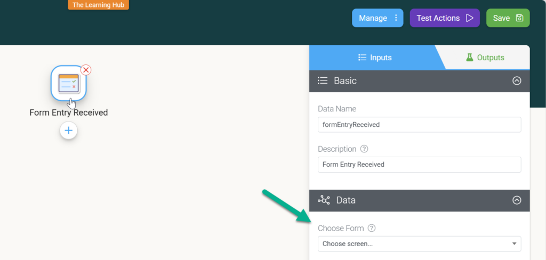
Task: Click the Manage button
Action: tap(378, 18)
